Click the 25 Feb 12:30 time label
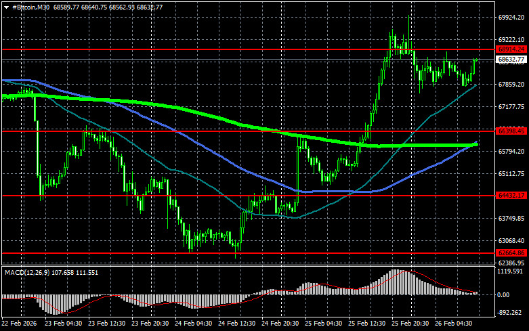The height and width of the screenshot is (331, 529). pyautogui.click(x=366, y=324)
